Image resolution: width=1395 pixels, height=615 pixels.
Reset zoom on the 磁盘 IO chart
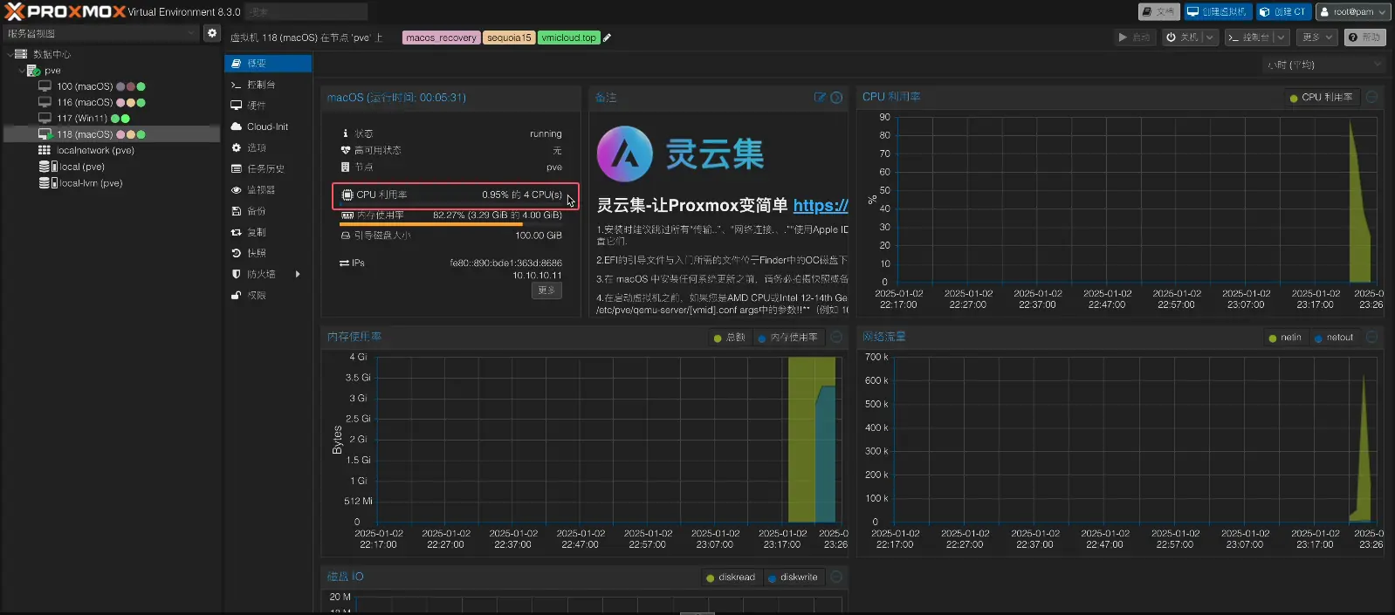[836, 577]
